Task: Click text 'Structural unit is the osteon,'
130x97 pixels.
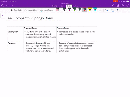Action: 38,32
